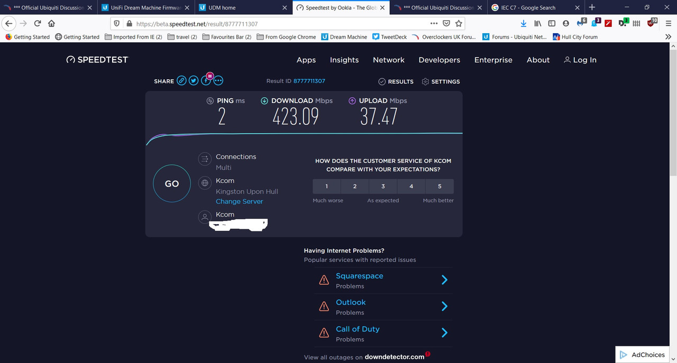Open Favourites Bar bookmark folder
This screenshot has width=677, height=363.
(226, 37)
